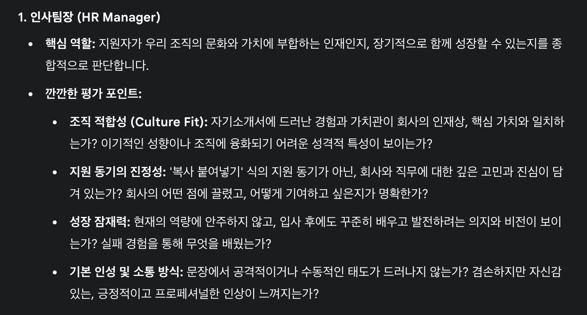Image resolution: width=587 pixels, height=315 pixels.
Task: Click the bullet before "깐깐한 평가 포인트"
Action: [x=31, y=95]
